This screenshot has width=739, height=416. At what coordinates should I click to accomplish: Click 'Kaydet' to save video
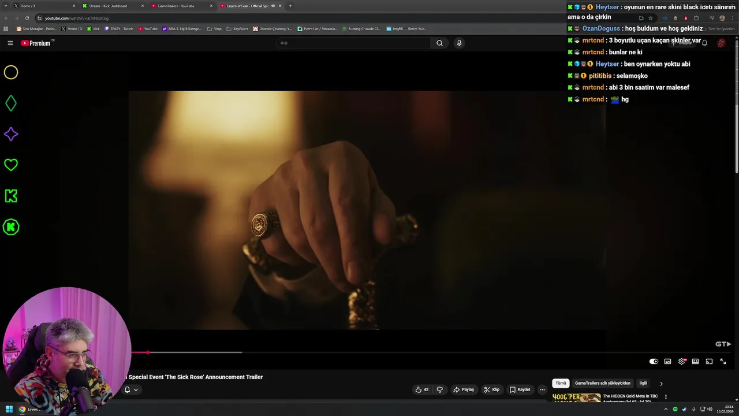click(x=520, y=389)
